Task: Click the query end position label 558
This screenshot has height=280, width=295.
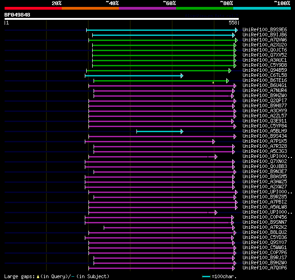Action: point(233,23)
